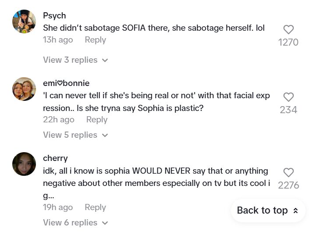
Task: Reply to cherry's comment
Action: [95, 207]
